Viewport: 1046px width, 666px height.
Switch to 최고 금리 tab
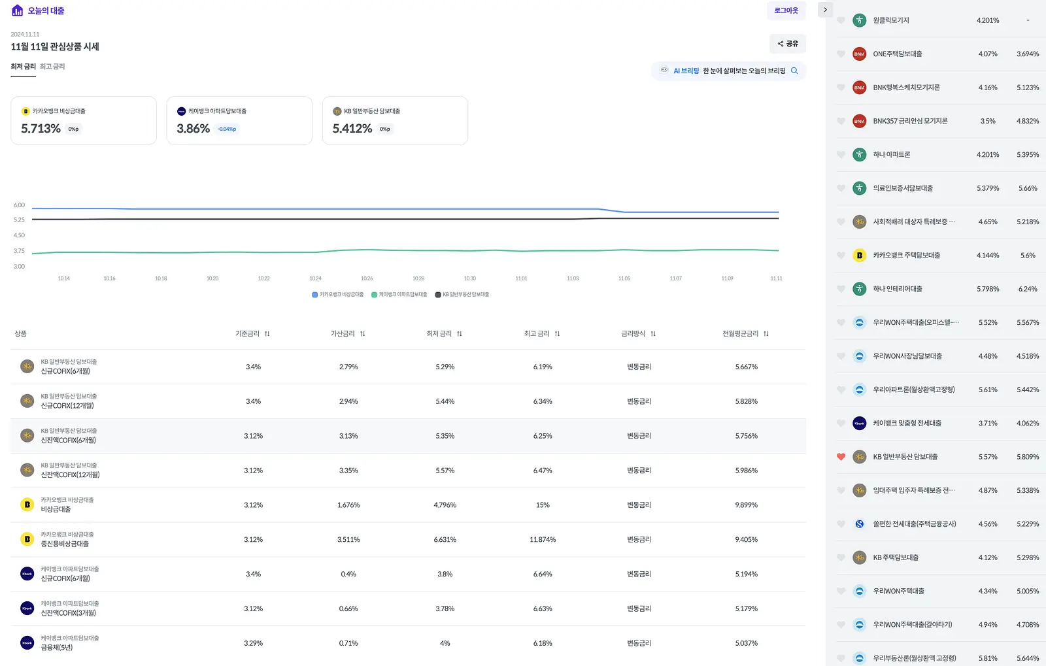coord(52,67)
